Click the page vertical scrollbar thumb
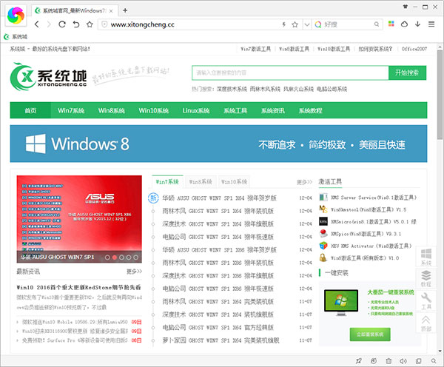Viewport: 444px width, 367px height. point(440,95)
